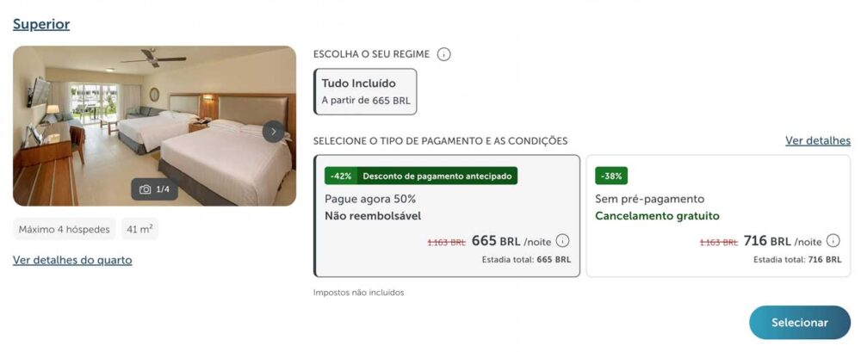Open photo gallery via camera 1/4 badge
Viewport: 861px width, 352px height.
[x=155, y=189]
